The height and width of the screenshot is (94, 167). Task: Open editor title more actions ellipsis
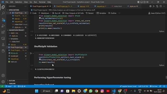pos(164,6)
